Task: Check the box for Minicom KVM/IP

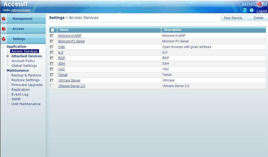Action: 52,35
